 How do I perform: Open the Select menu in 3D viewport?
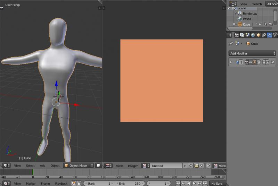coord(30,166)
